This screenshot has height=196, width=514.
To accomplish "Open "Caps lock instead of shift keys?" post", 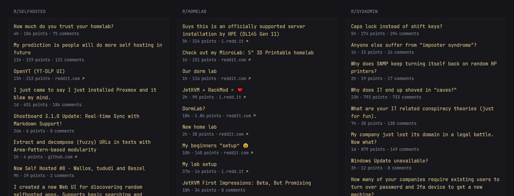I will coord(396,27).
